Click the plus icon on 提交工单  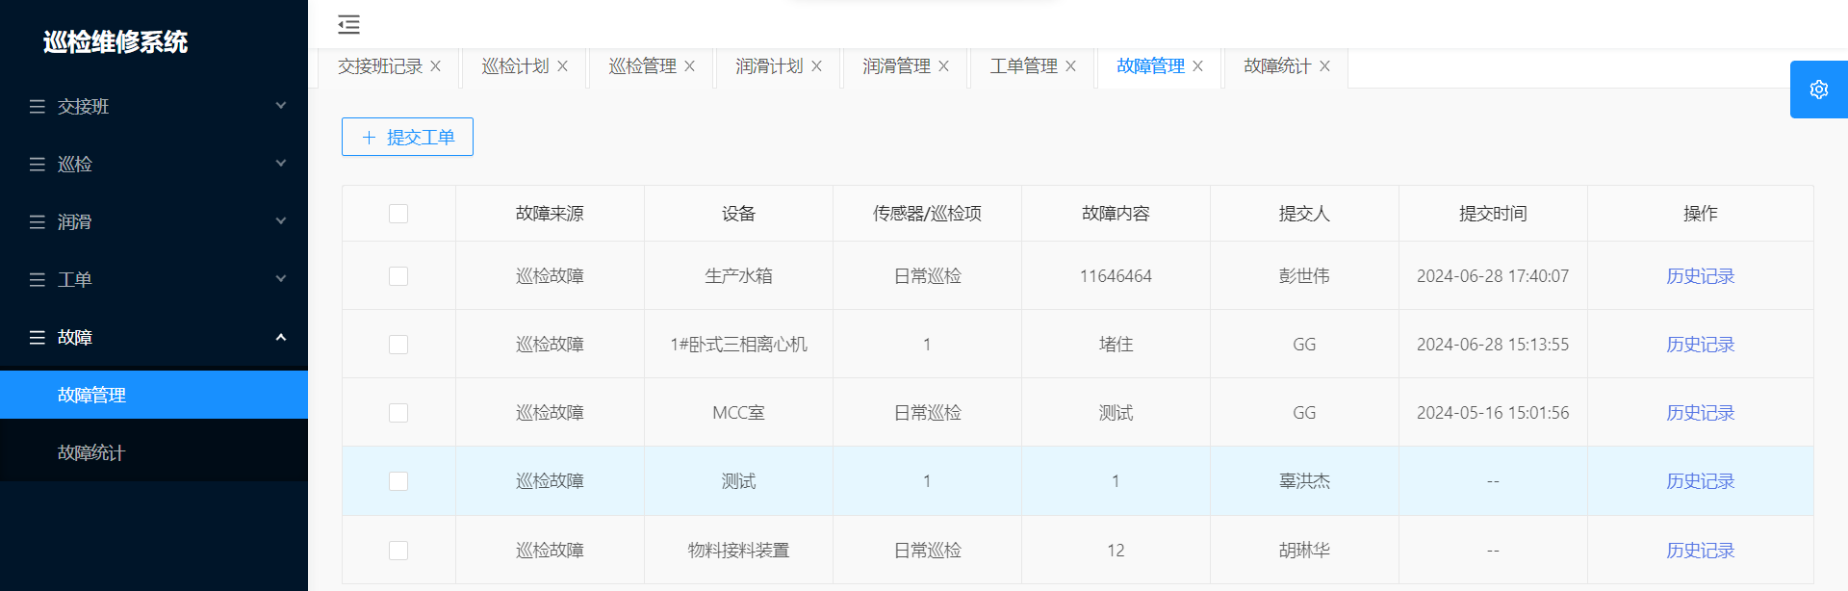[369, 138]
